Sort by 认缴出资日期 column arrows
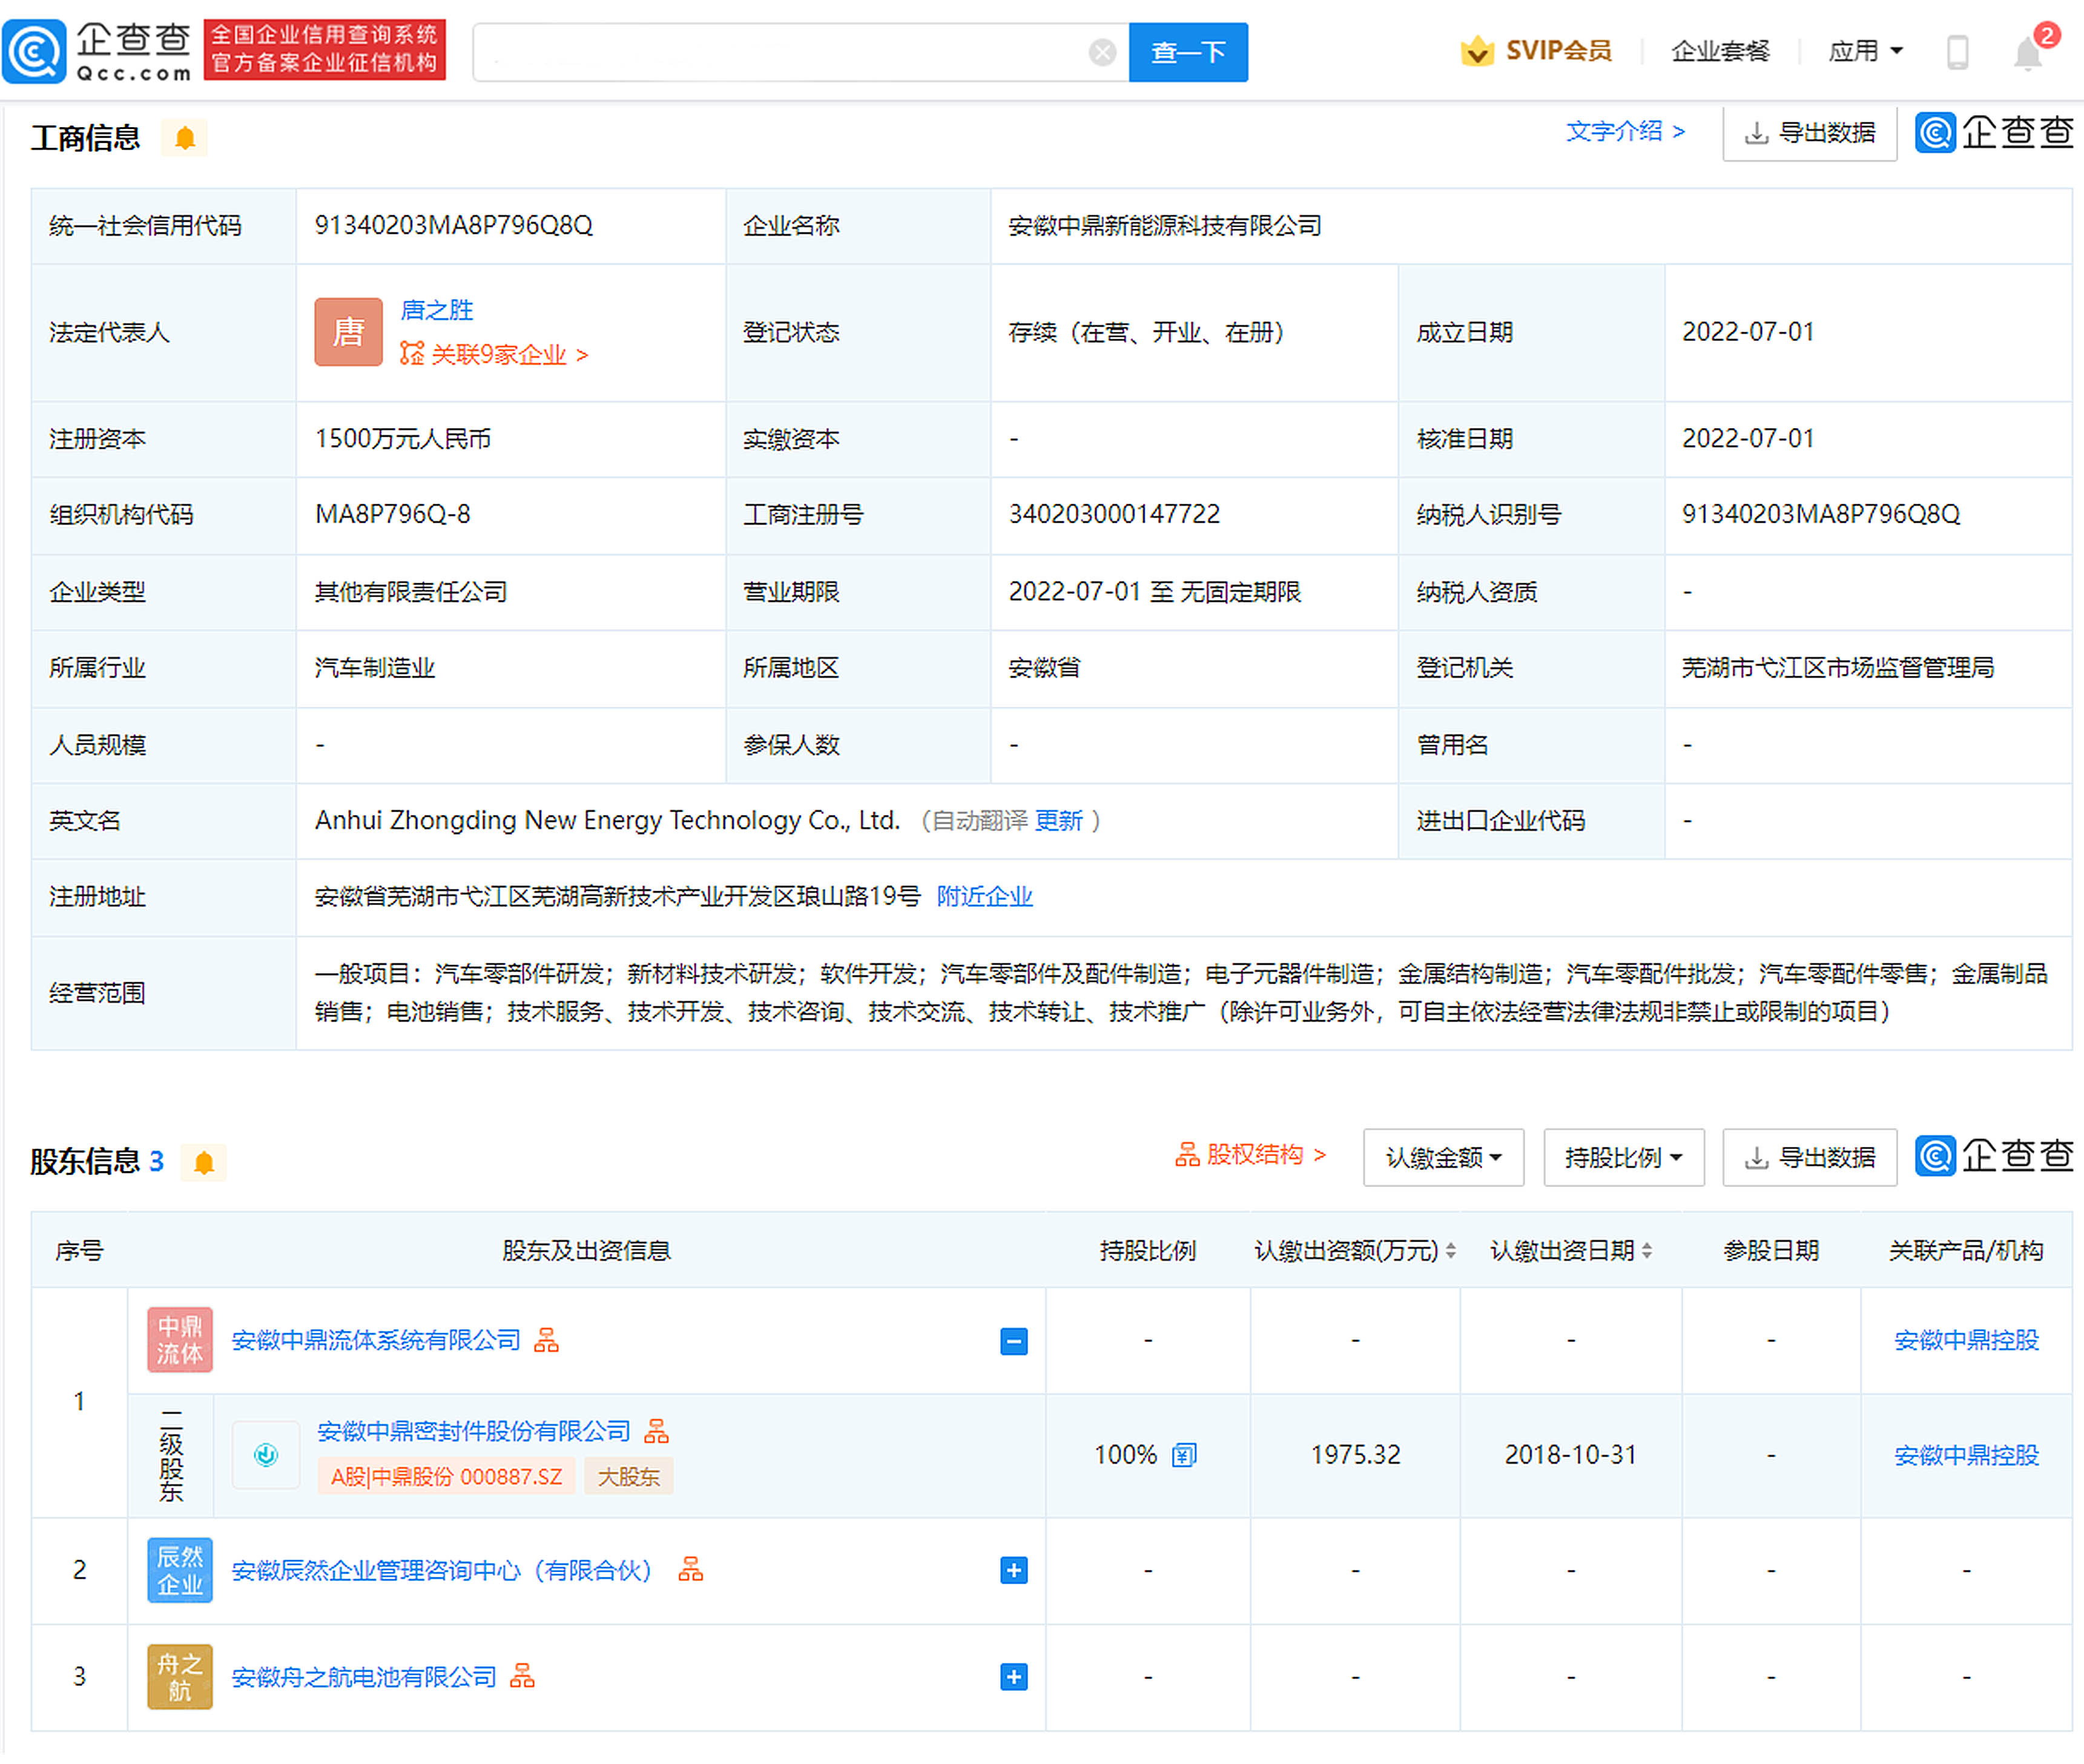 tap(1646, 1250)
